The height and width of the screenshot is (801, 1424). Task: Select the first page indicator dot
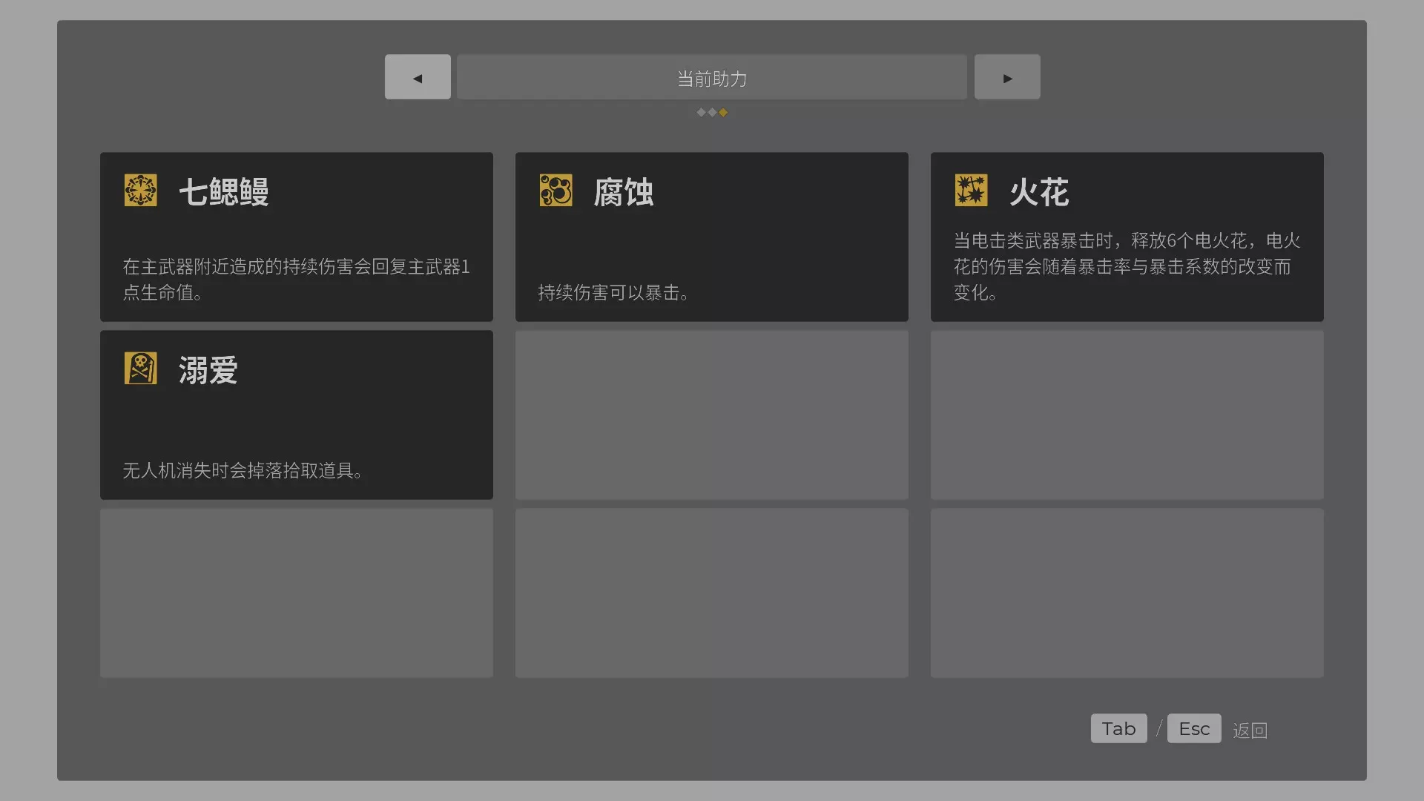pos(701,113)
